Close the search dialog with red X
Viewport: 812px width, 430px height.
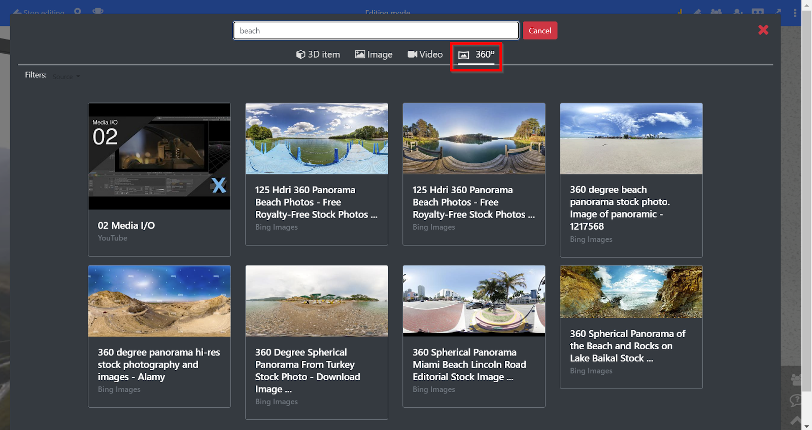coord(763,30)
